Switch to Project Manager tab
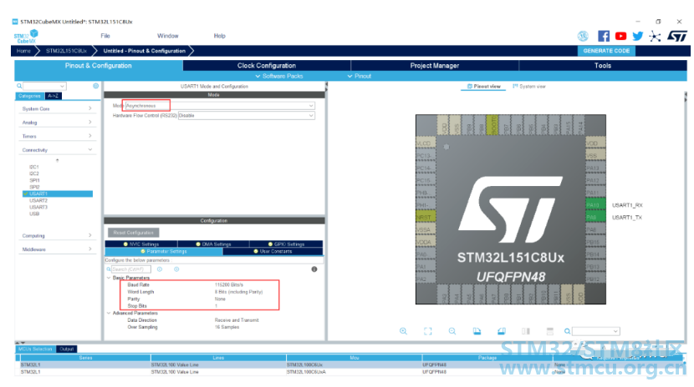 (435, 66)
